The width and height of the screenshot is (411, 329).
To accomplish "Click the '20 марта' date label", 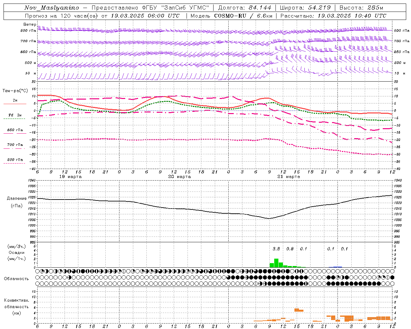I will point(179,177).
